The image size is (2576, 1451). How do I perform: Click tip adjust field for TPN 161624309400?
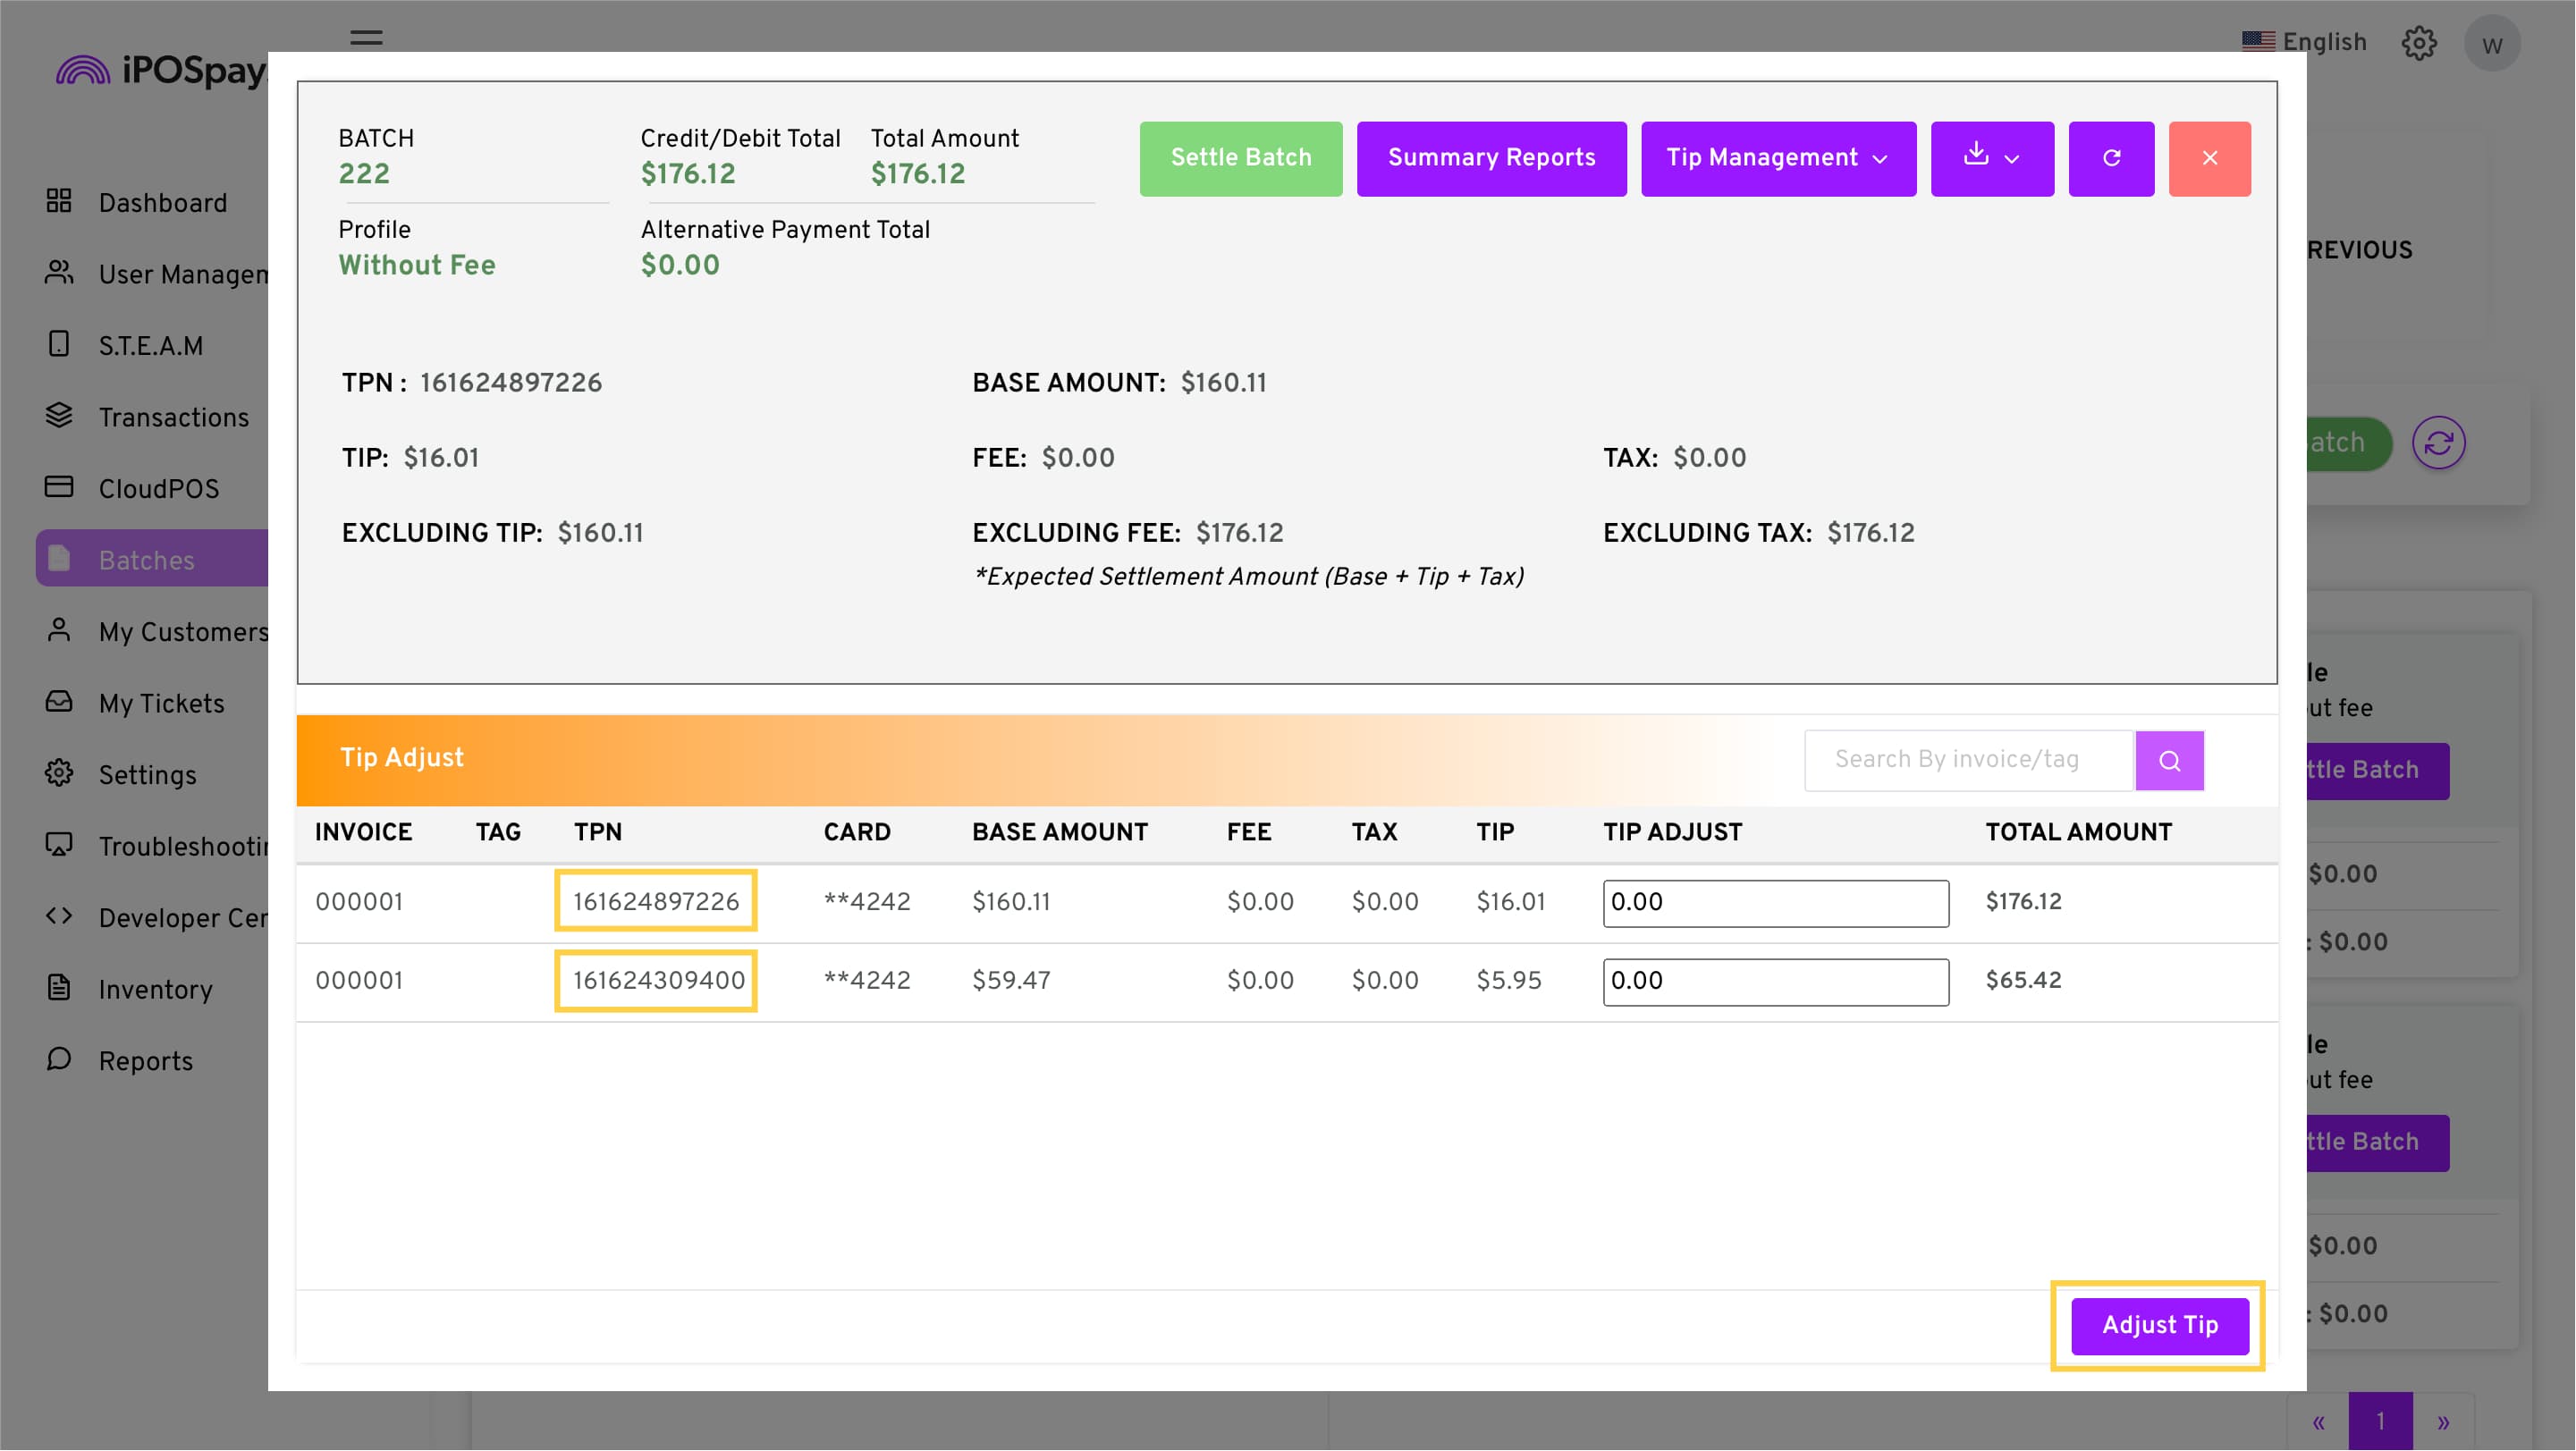(1776, 982)
